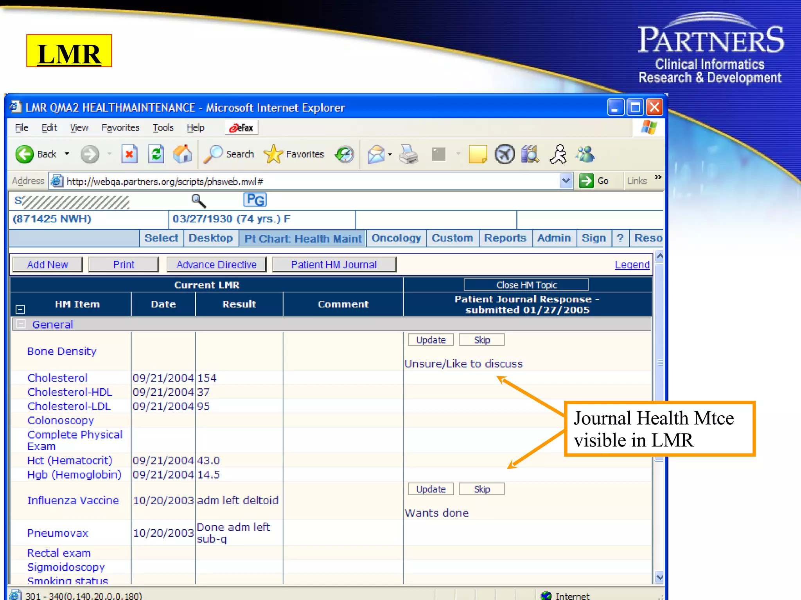This screenshot has width=801, height=600.
Task: Click the Internet zone globe in status bar
Action: click(546, 596)
